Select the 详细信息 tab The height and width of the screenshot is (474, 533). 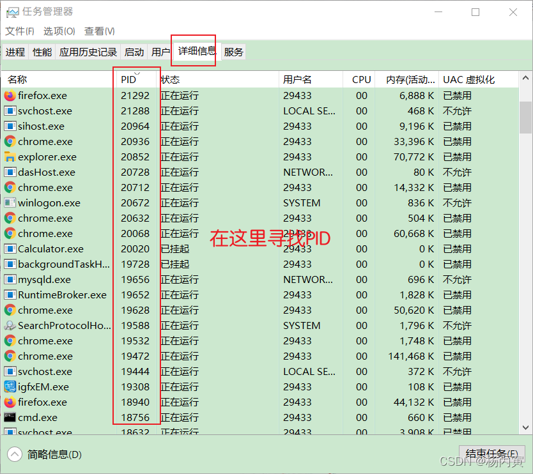(x=197, y=51)
